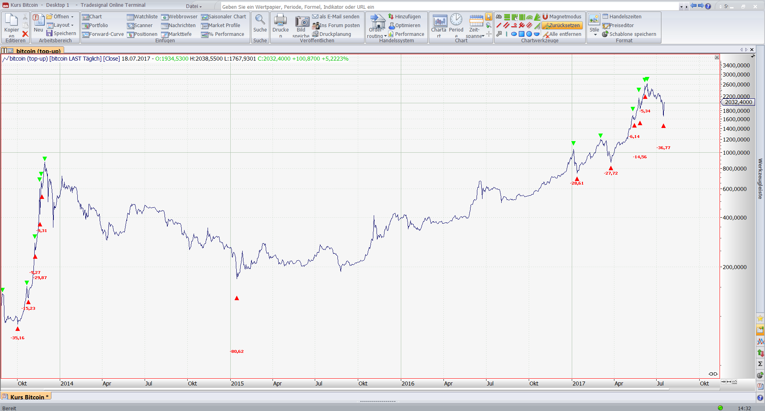Toggle the chart zoom magnifier tool

tap(488, 26)
